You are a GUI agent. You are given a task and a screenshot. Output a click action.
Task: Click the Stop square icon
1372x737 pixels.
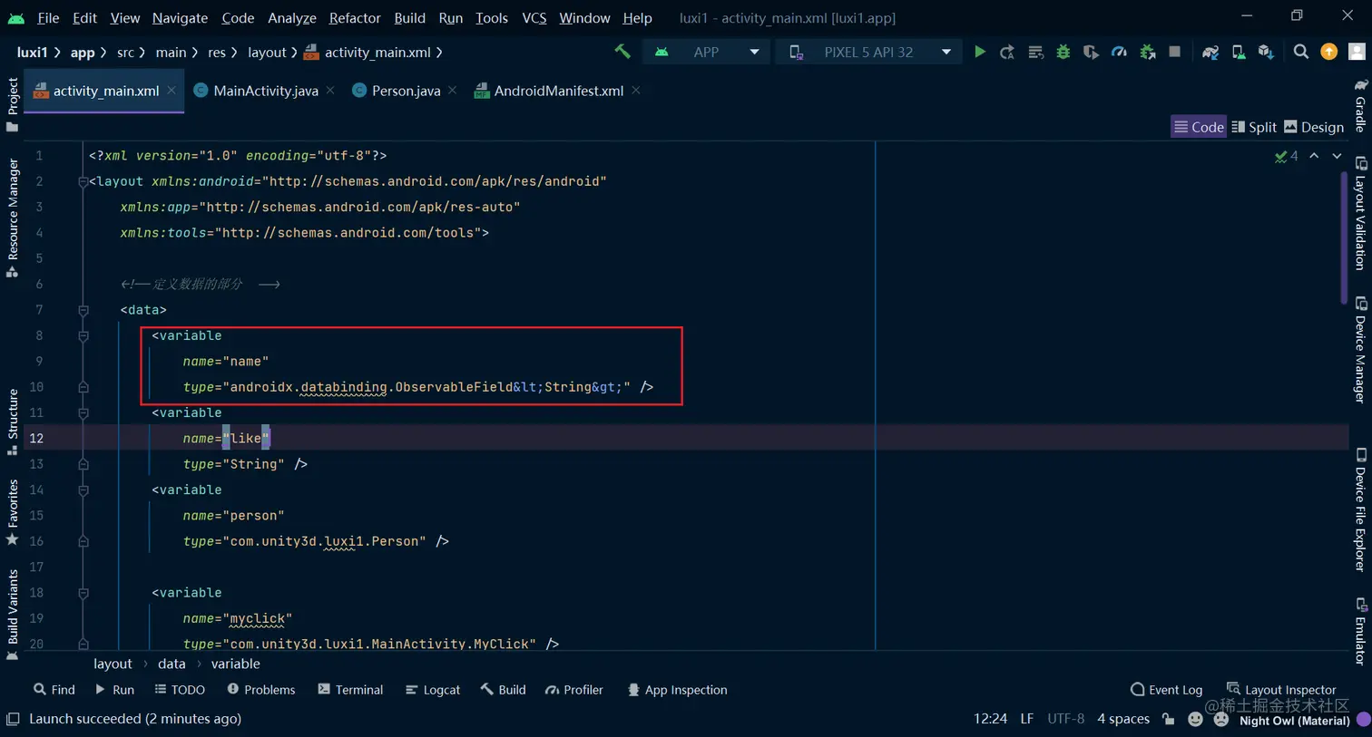click(x=1175, y=52)
